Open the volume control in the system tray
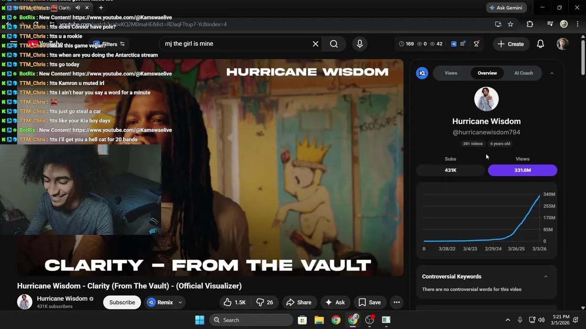 542,320
